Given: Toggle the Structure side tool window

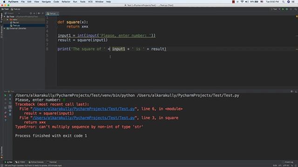Looking at the screenshot, I should 1,32.
